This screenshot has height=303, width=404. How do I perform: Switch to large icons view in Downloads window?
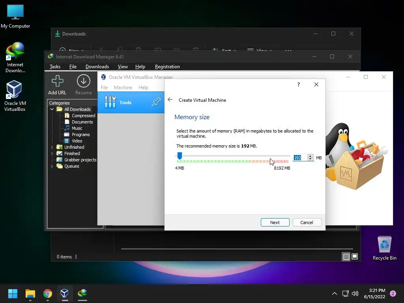355,256
